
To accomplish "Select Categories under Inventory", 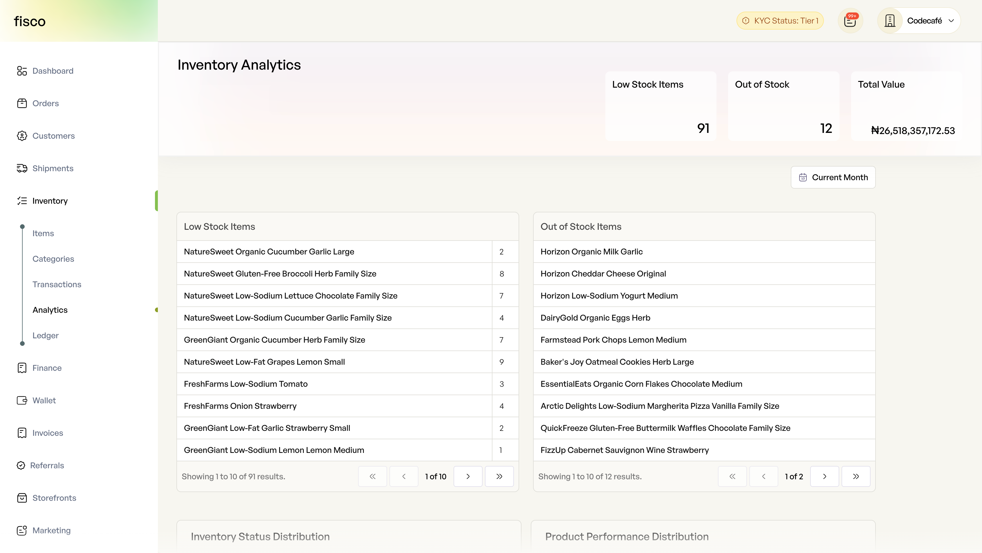I will 53,259.
